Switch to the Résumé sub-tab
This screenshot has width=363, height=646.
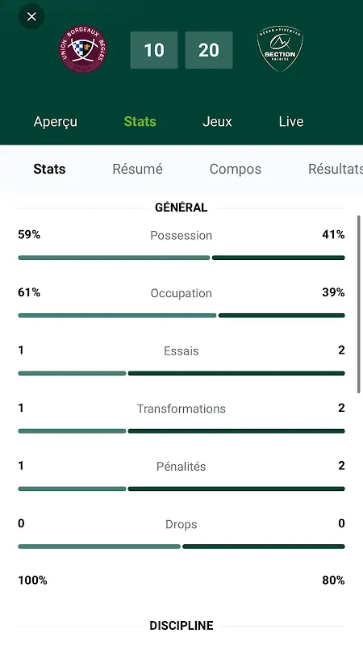pos(137,169)
